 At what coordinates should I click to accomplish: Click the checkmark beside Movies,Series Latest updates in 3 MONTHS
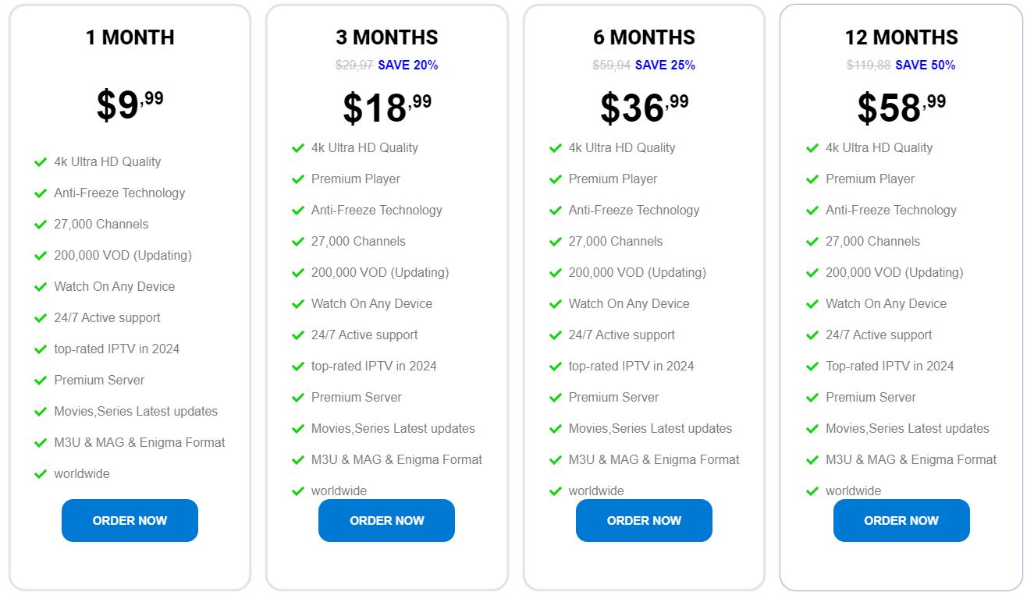[298, 428]
